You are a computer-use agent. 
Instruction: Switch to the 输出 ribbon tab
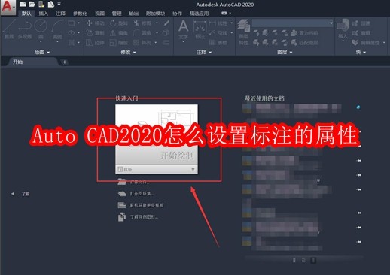133,14
